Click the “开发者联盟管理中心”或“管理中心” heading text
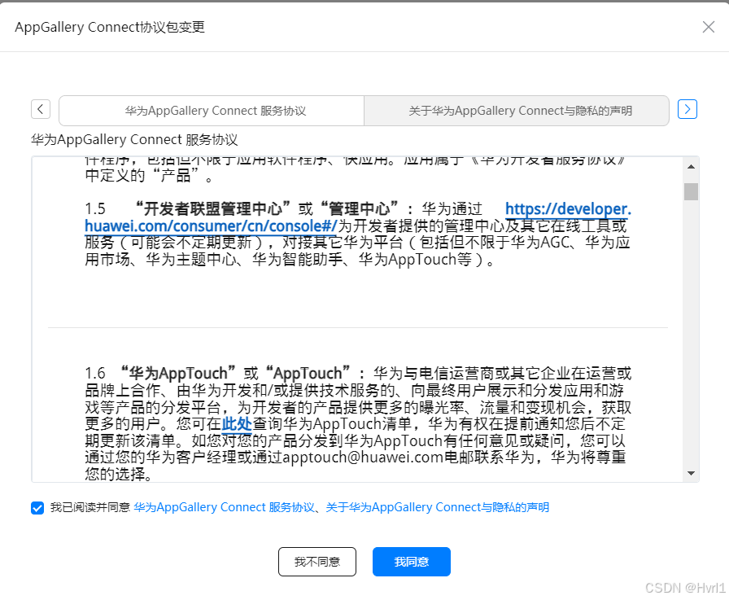Image resolution: width=729 pixels, height=600 pixels. [267, 209]
